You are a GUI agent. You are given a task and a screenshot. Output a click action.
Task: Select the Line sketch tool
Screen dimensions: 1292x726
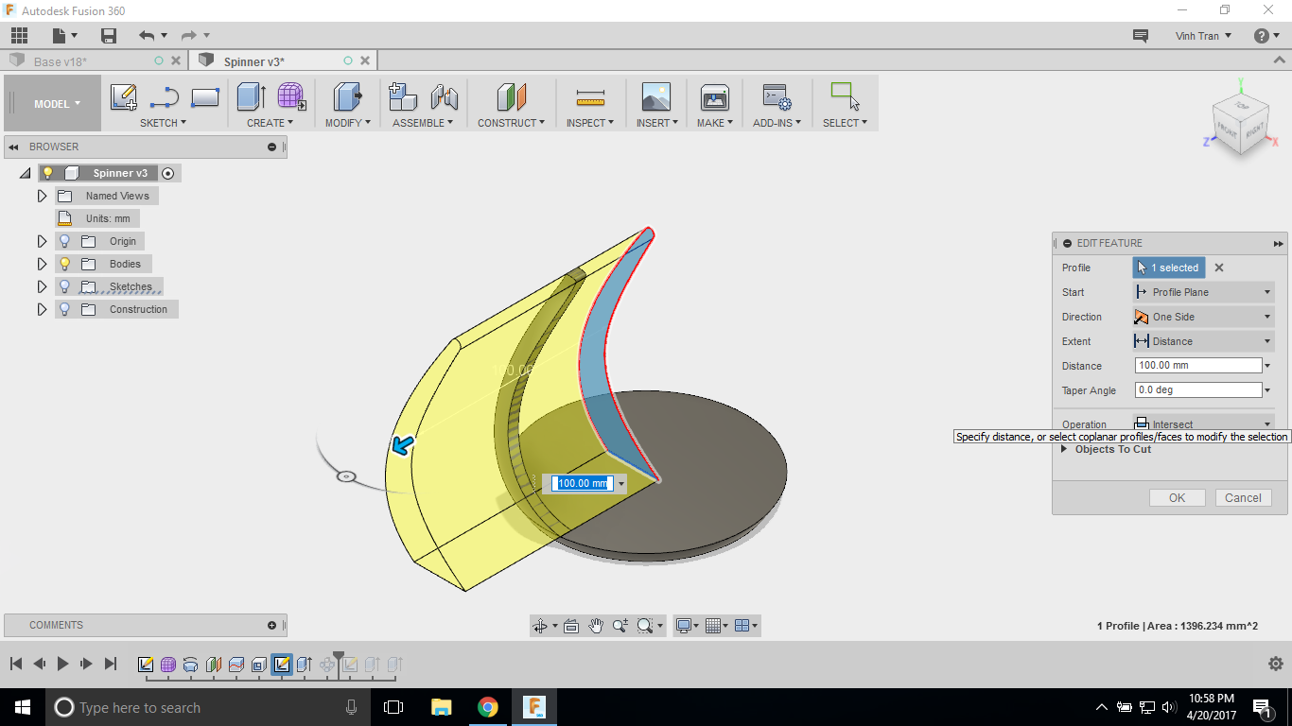click(x=165, y=97)
